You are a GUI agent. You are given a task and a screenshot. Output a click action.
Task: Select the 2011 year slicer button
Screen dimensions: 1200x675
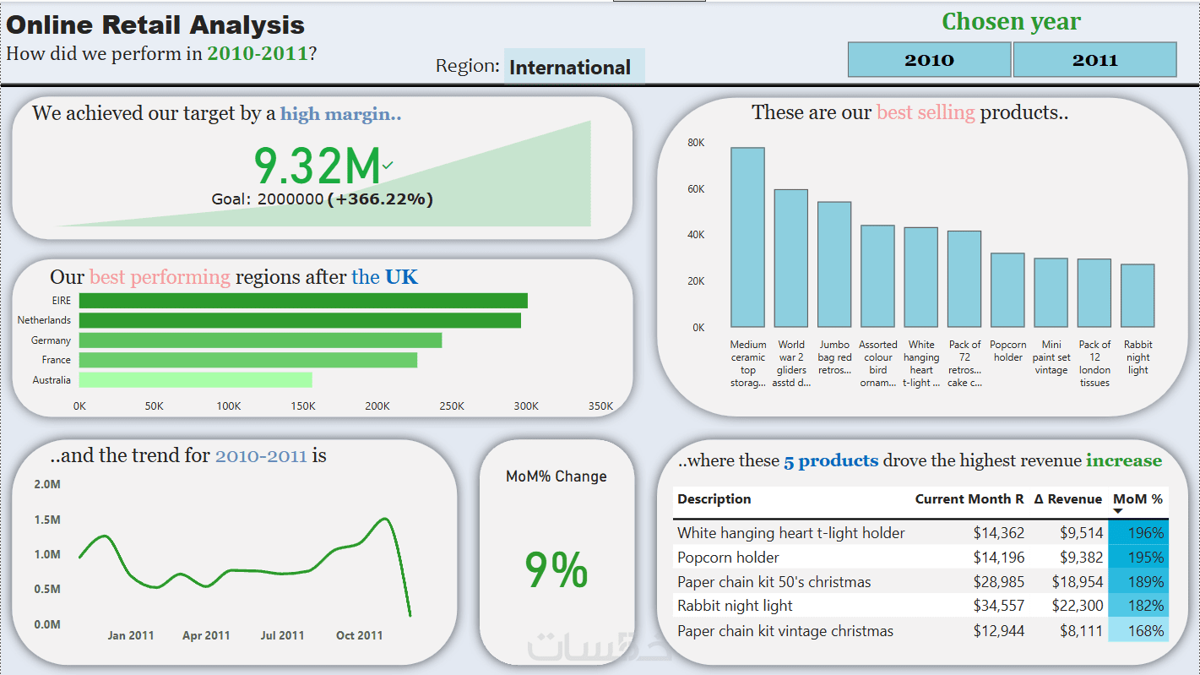(x=1094, y=60)
